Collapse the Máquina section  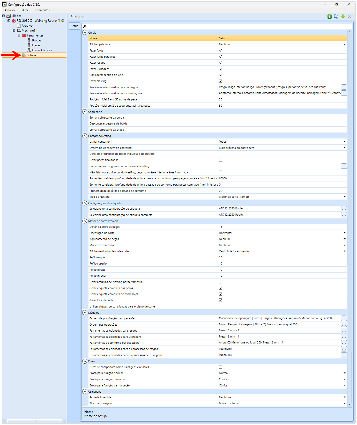pyautogui.click(x=85, y=313)
